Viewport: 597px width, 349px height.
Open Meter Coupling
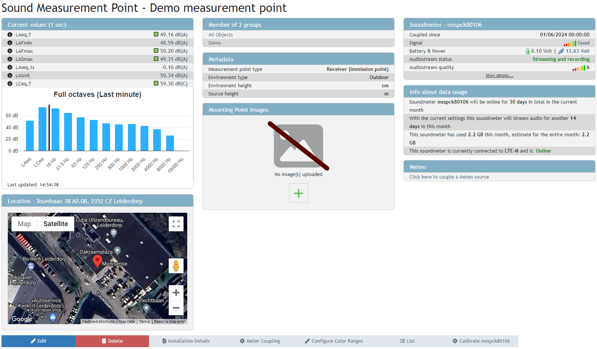point(260,341)
